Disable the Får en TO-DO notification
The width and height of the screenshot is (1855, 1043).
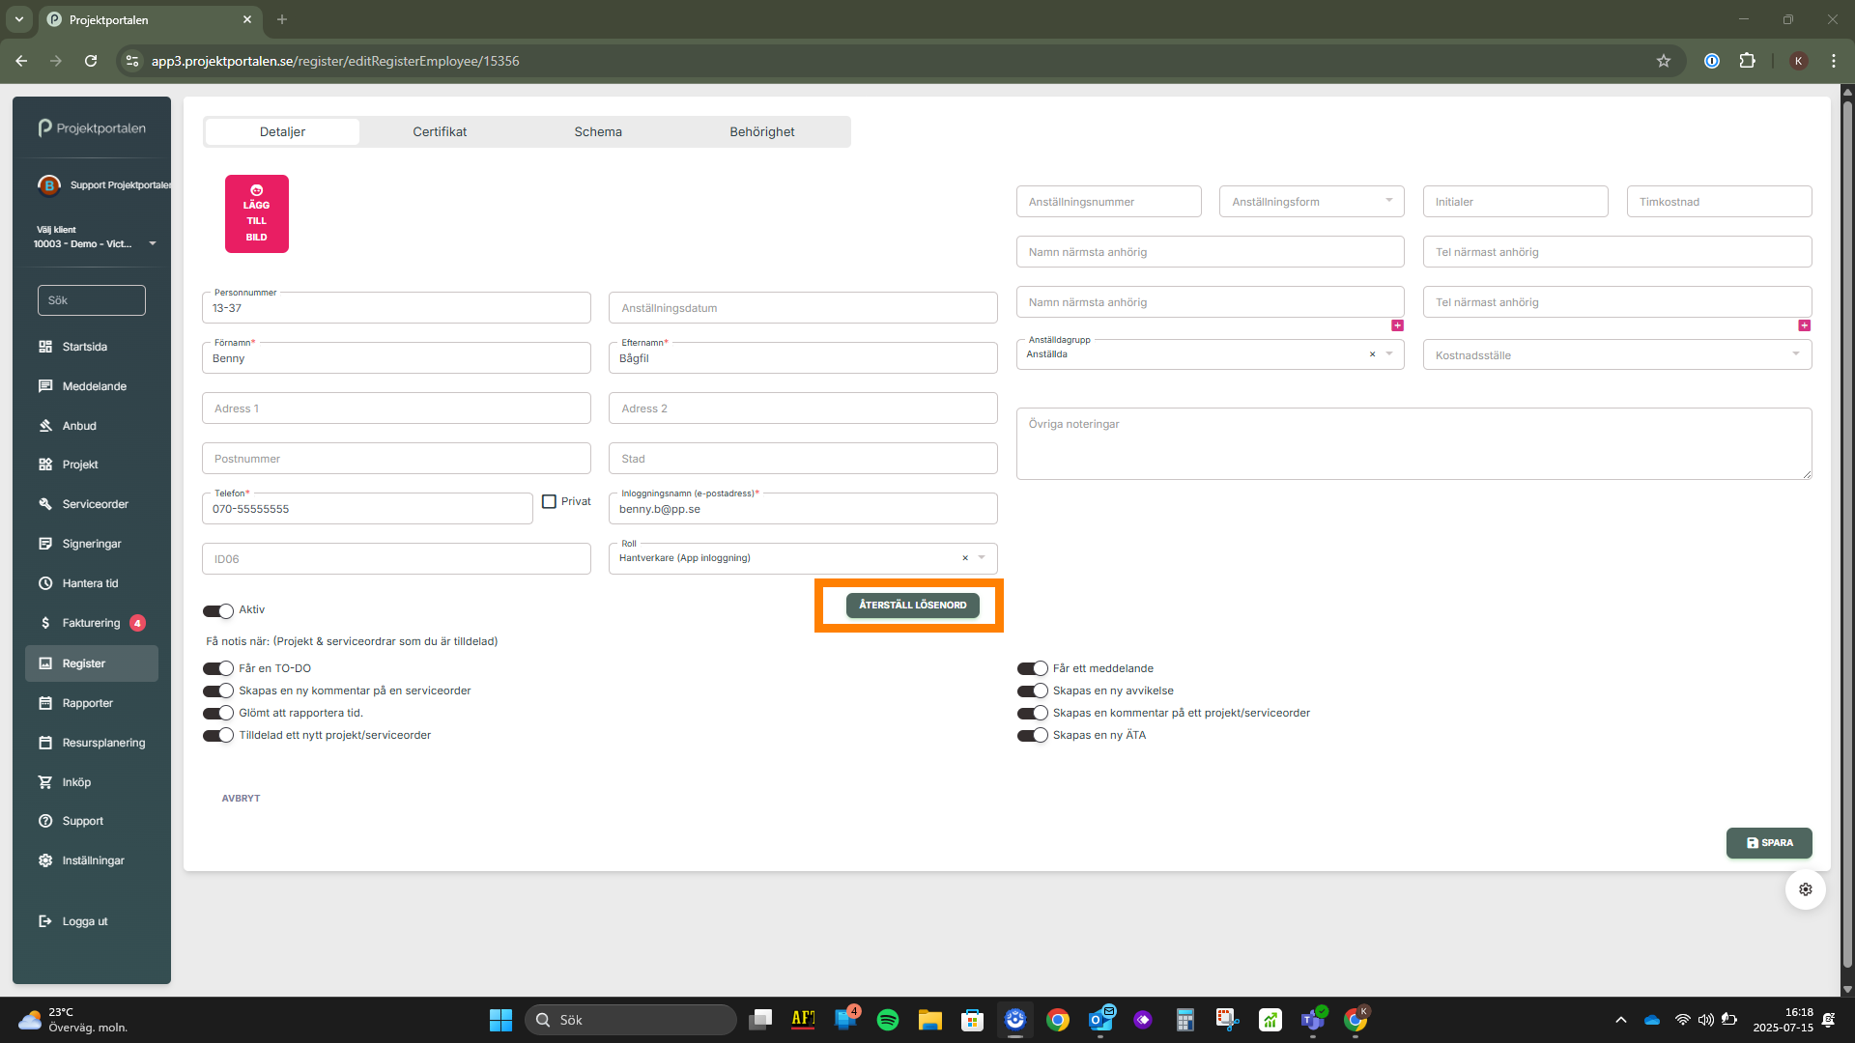[x=218, y=668]
